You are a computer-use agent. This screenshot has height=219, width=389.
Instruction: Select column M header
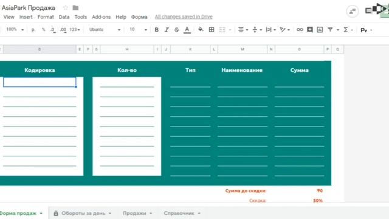point(243,49)
